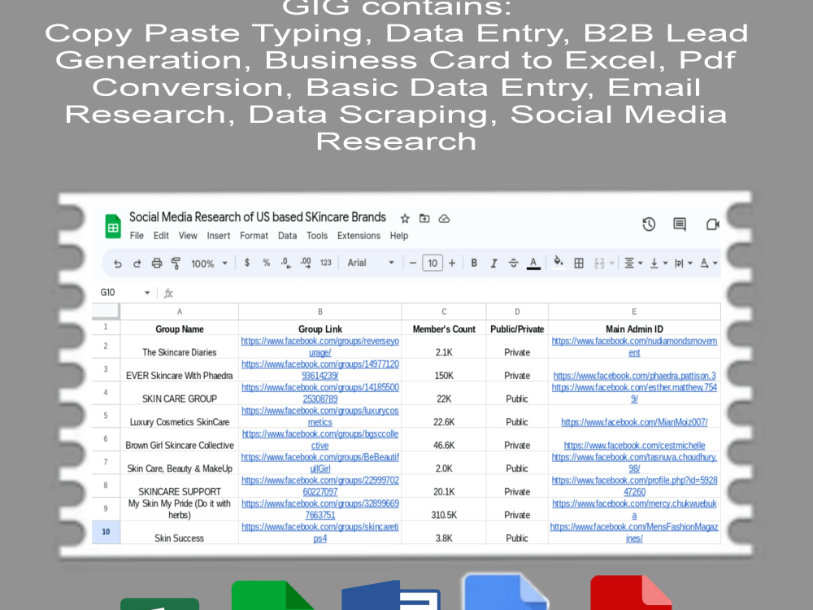Open the 100% zoom dropdown
Image resolution: width=813 pixels, height=610 pixels.
210,264
